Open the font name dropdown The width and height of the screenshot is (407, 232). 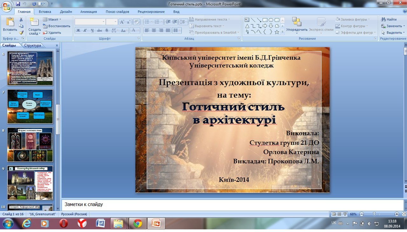(x=103, y=22)
